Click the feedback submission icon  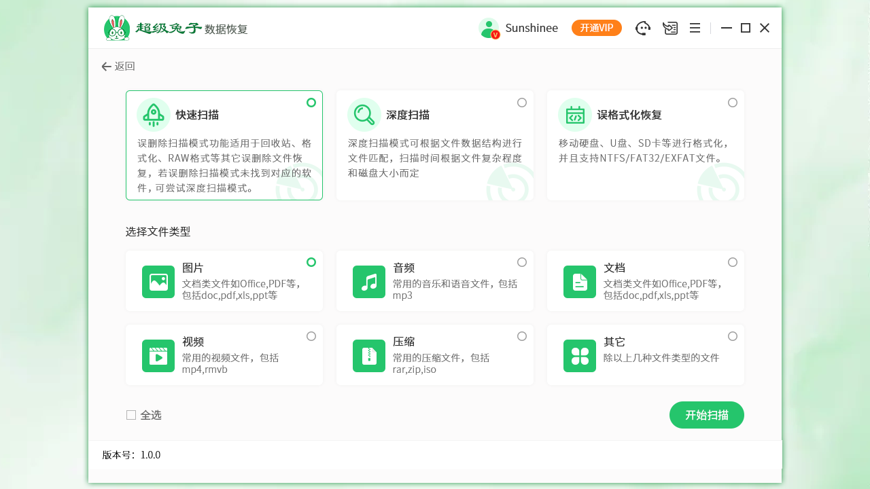tap(670, 28)
